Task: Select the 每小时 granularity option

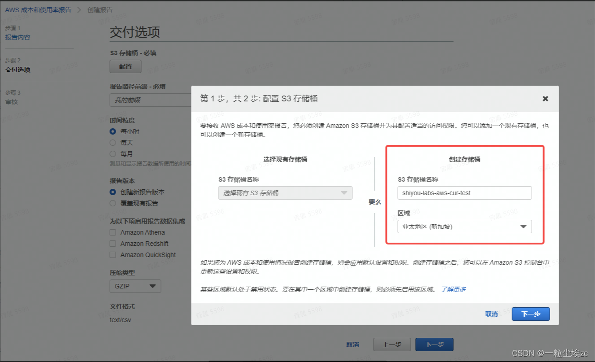Action: [113, 131]
